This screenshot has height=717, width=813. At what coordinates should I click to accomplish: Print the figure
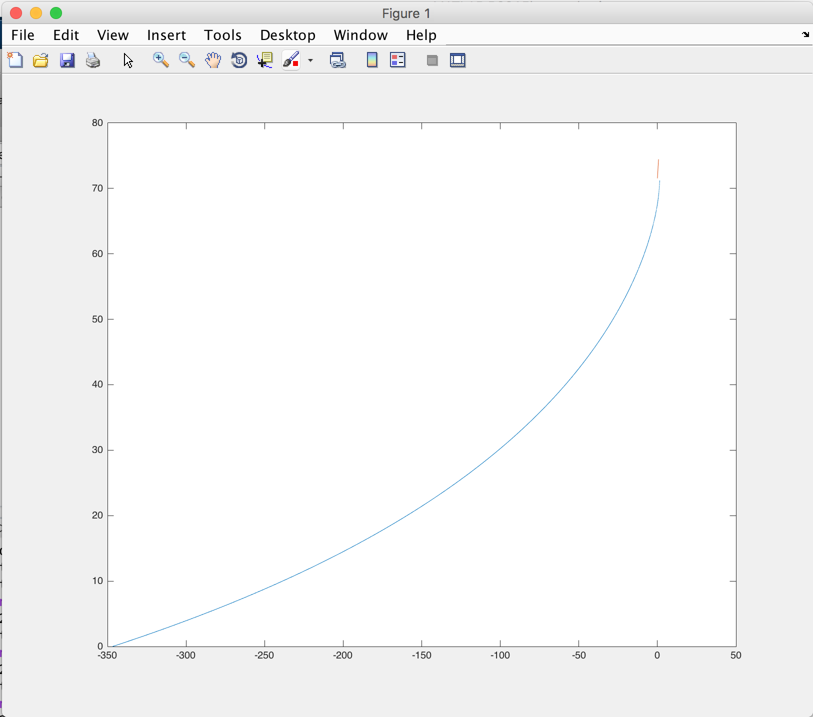click(x=93, y=60)
